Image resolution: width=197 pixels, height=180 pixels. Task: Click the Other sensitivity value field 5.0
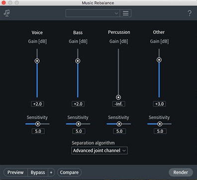[x=160, y=131]
